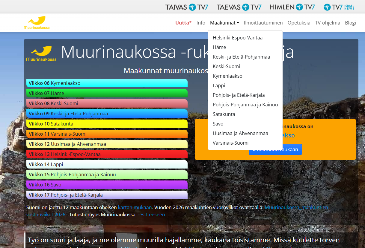Open the Opetuksia section
The image size is (365, 248).
pyautogui.click(x=299, y=22)
